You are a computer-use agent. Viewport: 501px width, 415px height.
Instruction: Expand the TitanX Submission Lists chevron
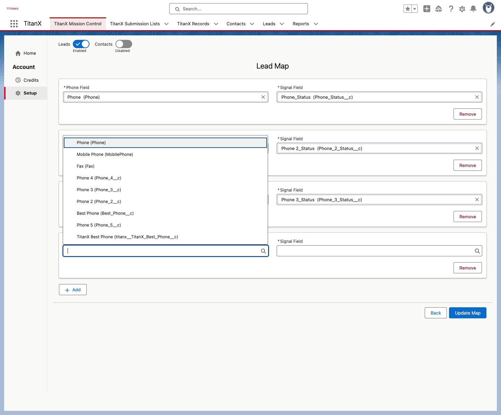point(166,24)
